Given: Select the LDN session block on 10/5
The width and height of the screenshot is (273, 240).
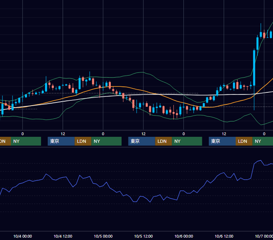Looking at the screenshot, I should [x=163, y=141].
